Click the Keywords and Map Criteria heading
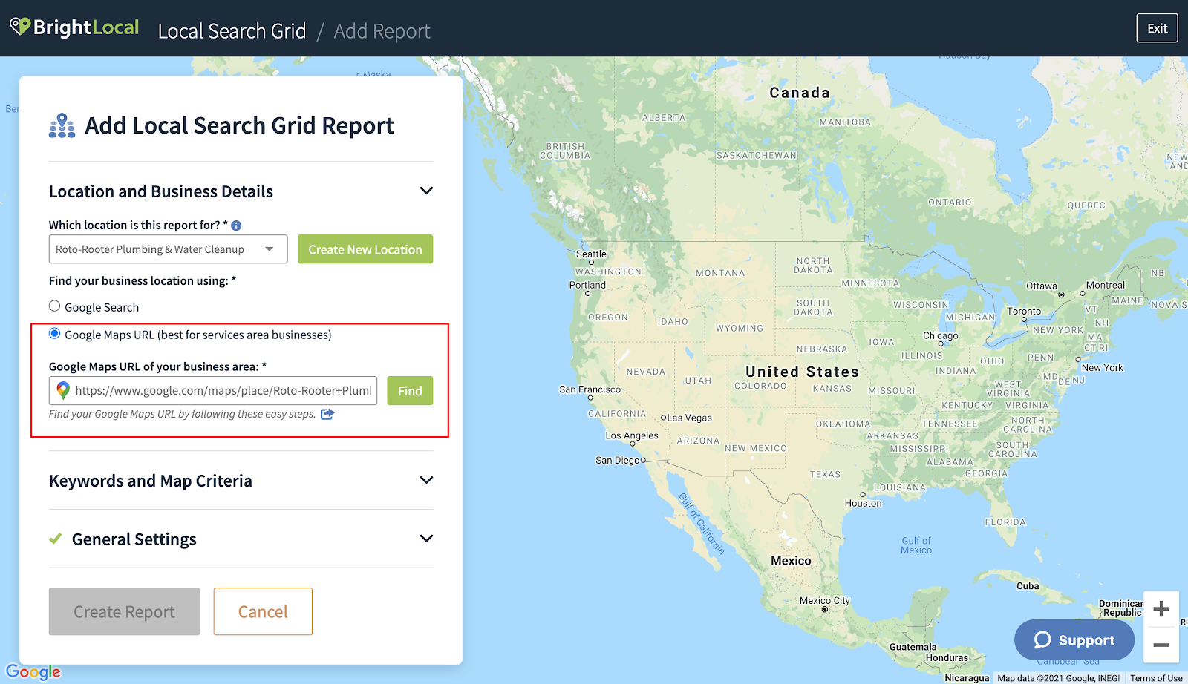The height and width of the screenshot is (684, 1188). tap(151, 481)
